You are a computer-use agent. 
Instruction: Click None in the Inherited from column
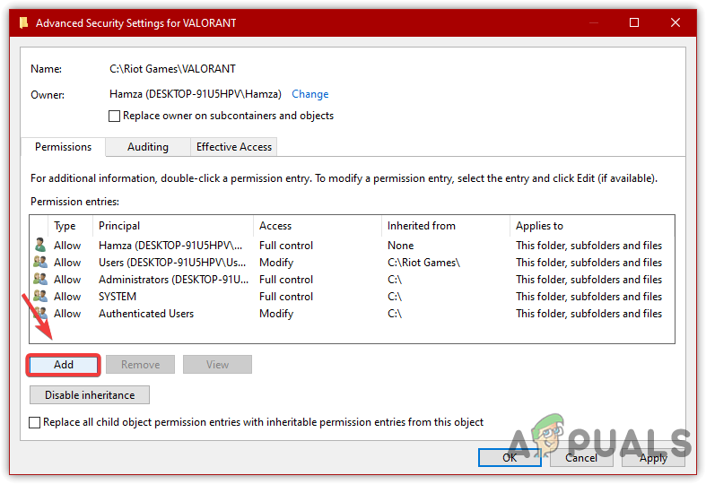click(x=400, y=246)
